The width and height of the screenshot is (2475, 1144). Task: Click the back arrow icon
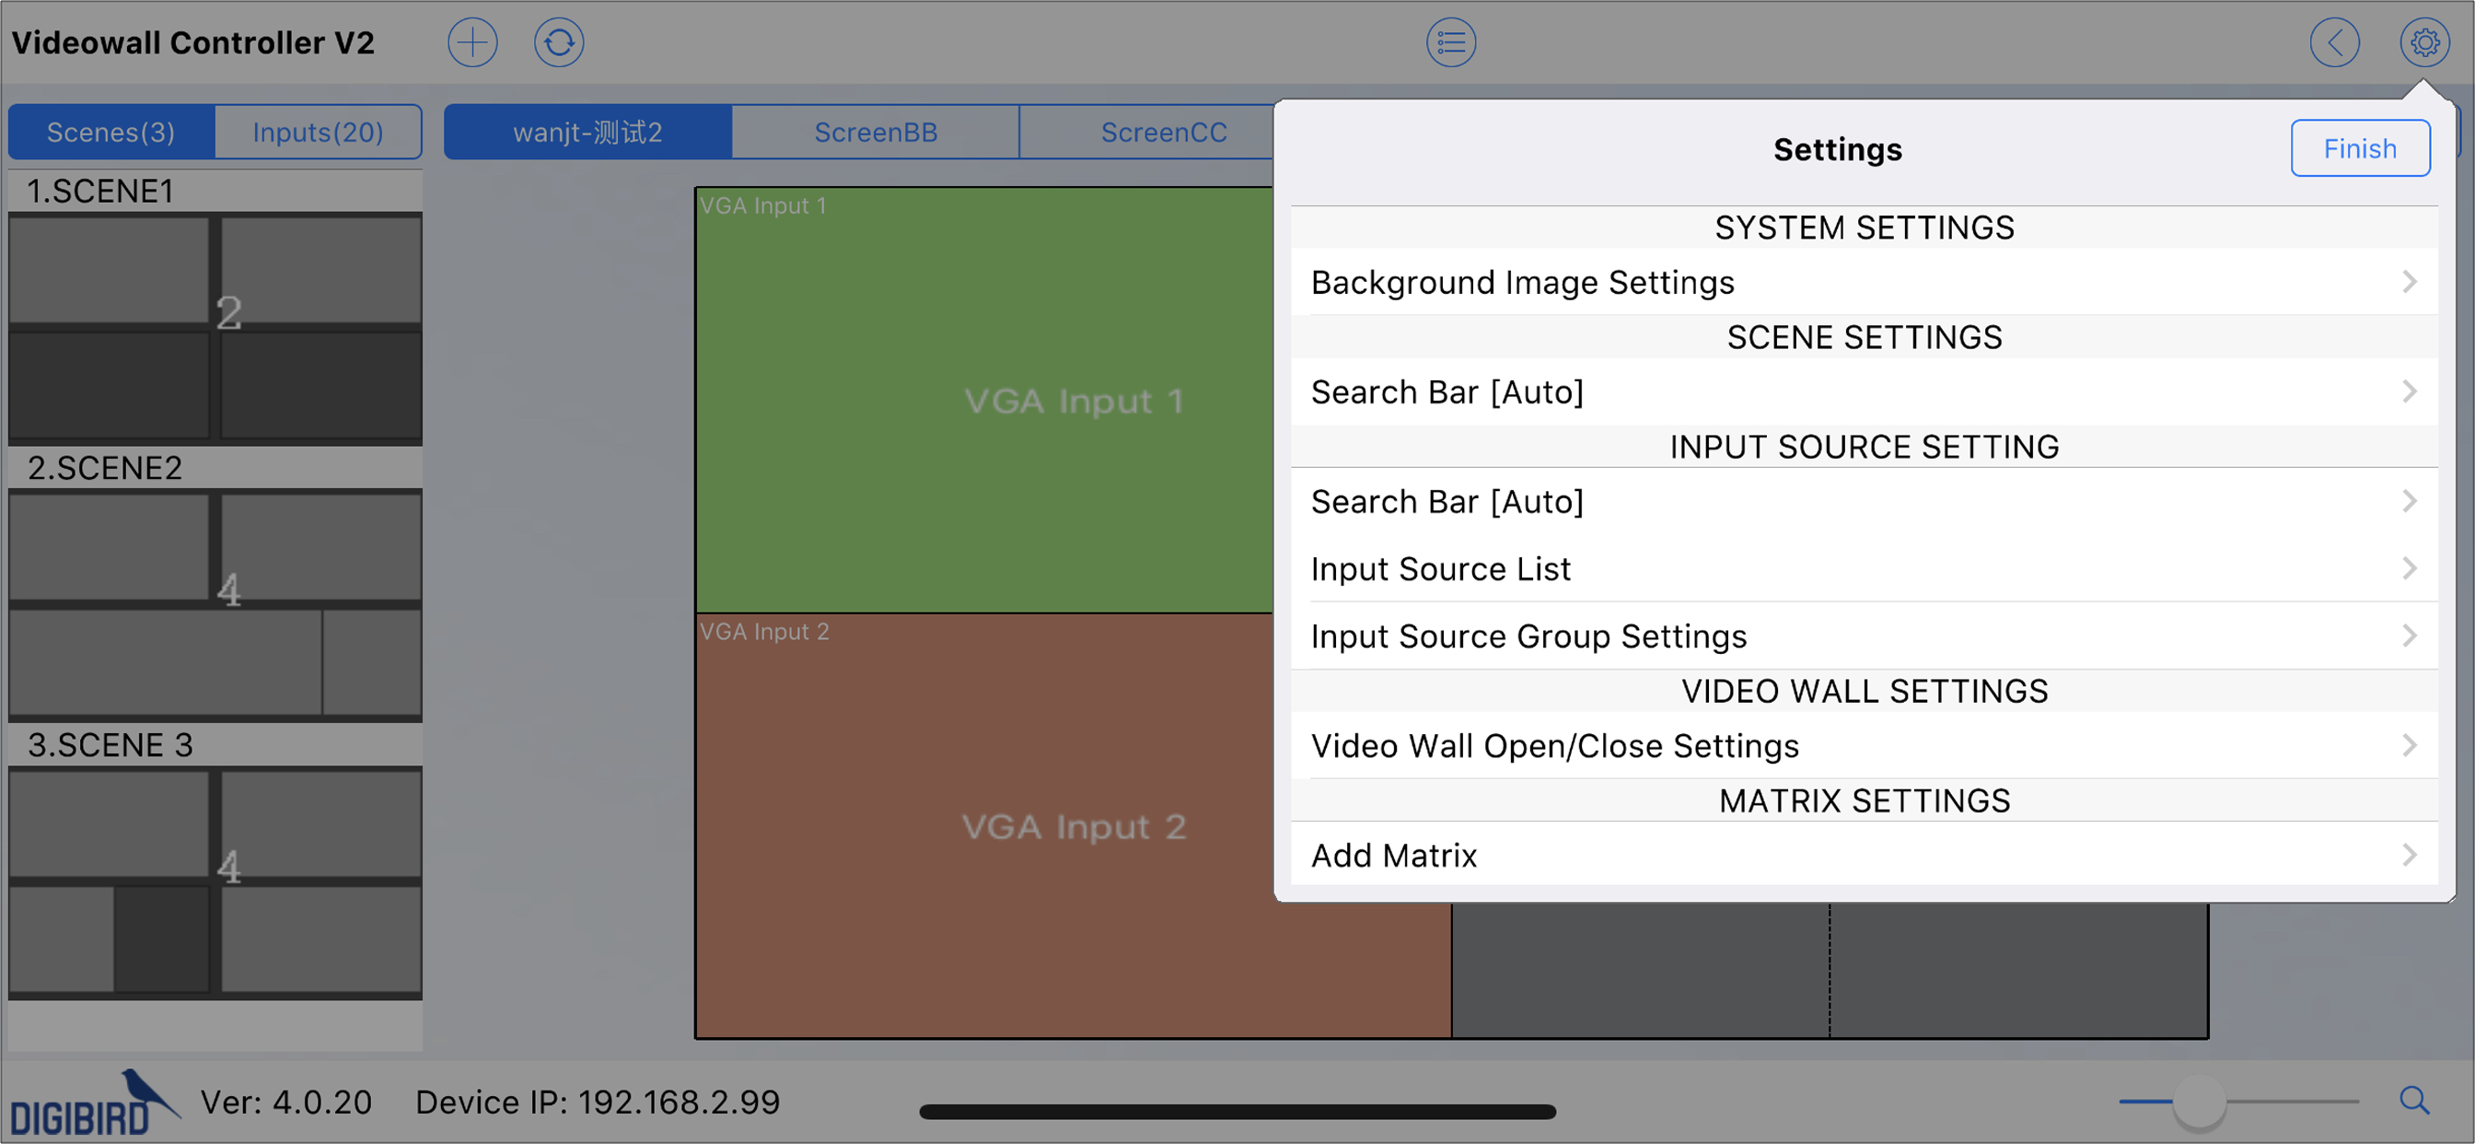coord(2333,42)
